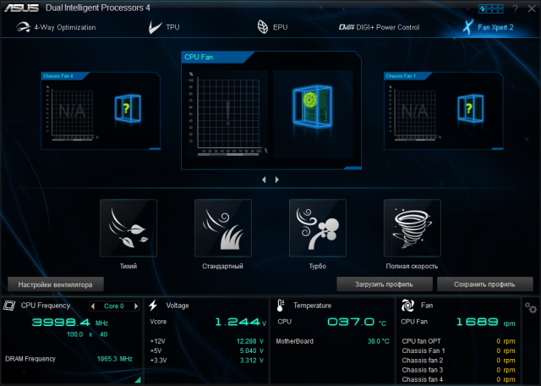
Task: Open monitor settings gear icon
Action: coord(531,307)
